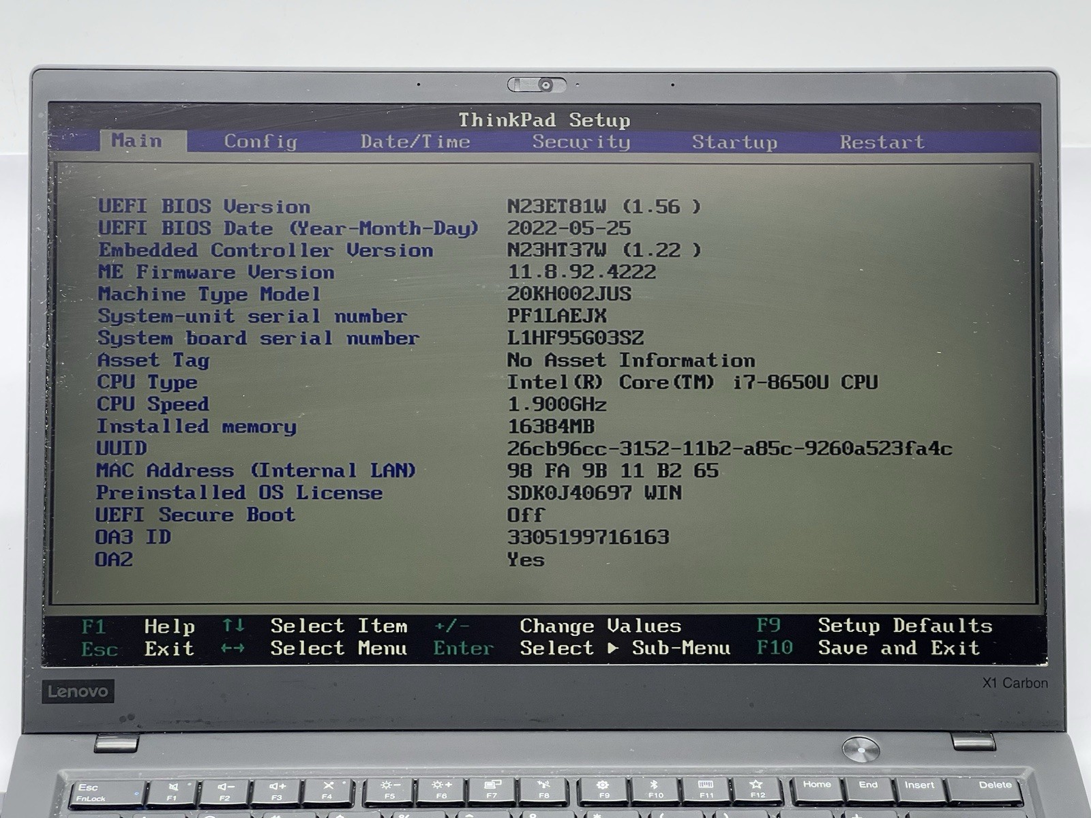Image resolution: width=1091 pixels, height=818 pixels.
Task: Click the Esc Exit hint
Action: pyautogui.click(x=138, y=648)
